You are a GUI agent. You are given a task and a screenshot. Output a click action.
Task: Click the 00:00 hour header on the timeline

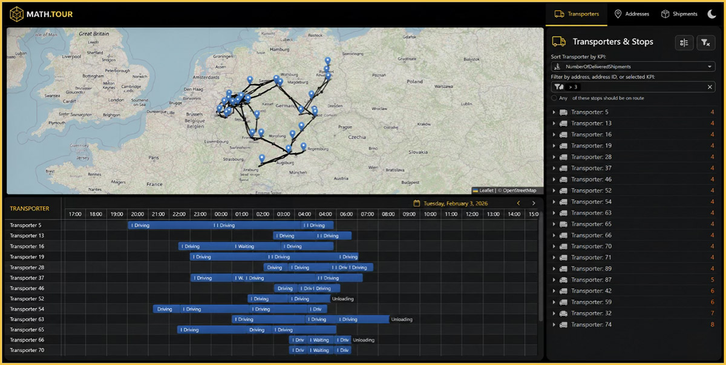[x=221, y=214]
